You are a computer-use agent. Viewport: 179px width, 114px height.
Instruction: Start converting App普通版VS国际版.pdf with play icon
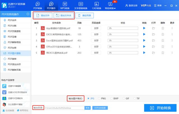coord(144,28)
